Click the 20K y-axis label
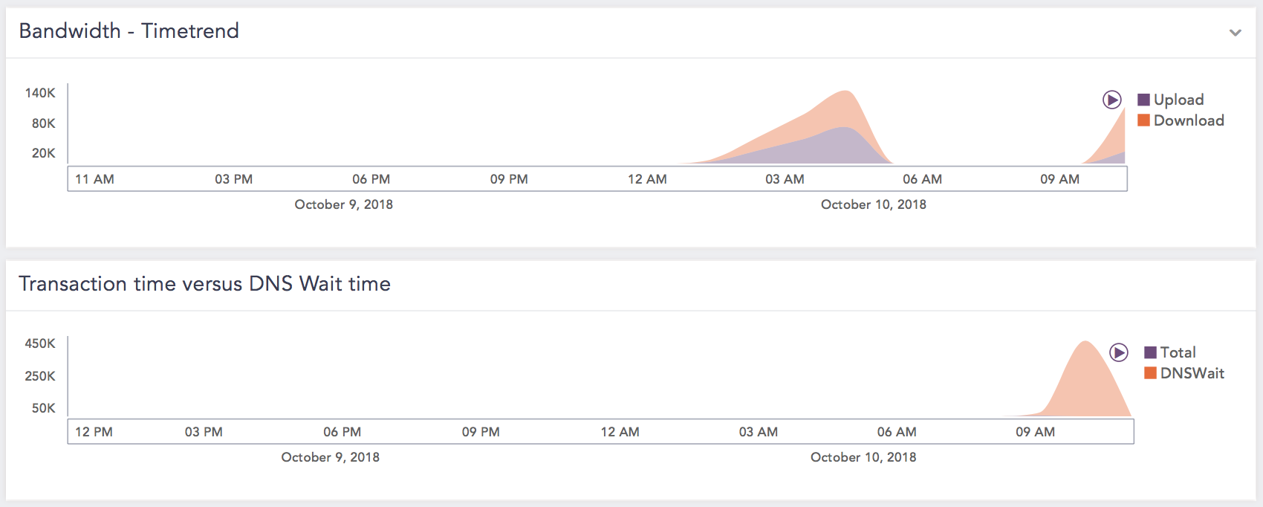Viewport: 1263px width, 507px height. [x=43, y=153]
